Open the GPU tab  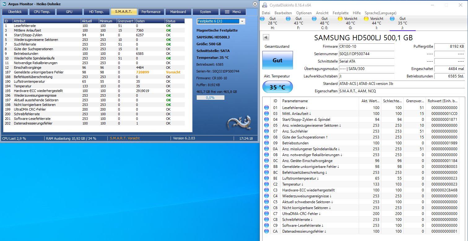coord(69,12)
